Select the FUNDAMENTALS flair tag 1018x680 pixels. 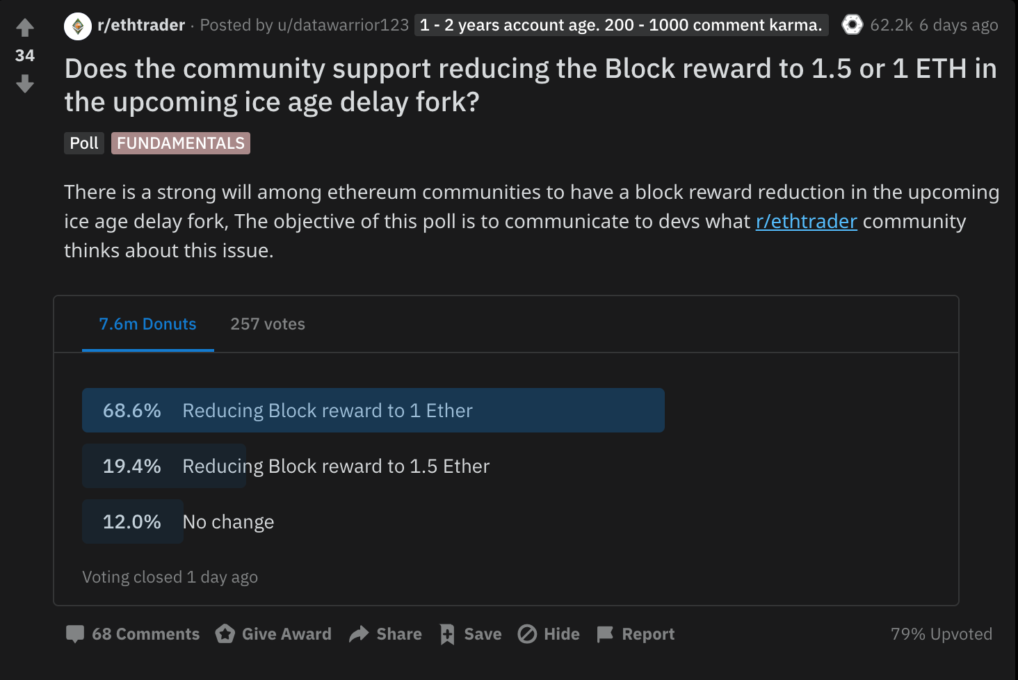(x=181, y=143)
